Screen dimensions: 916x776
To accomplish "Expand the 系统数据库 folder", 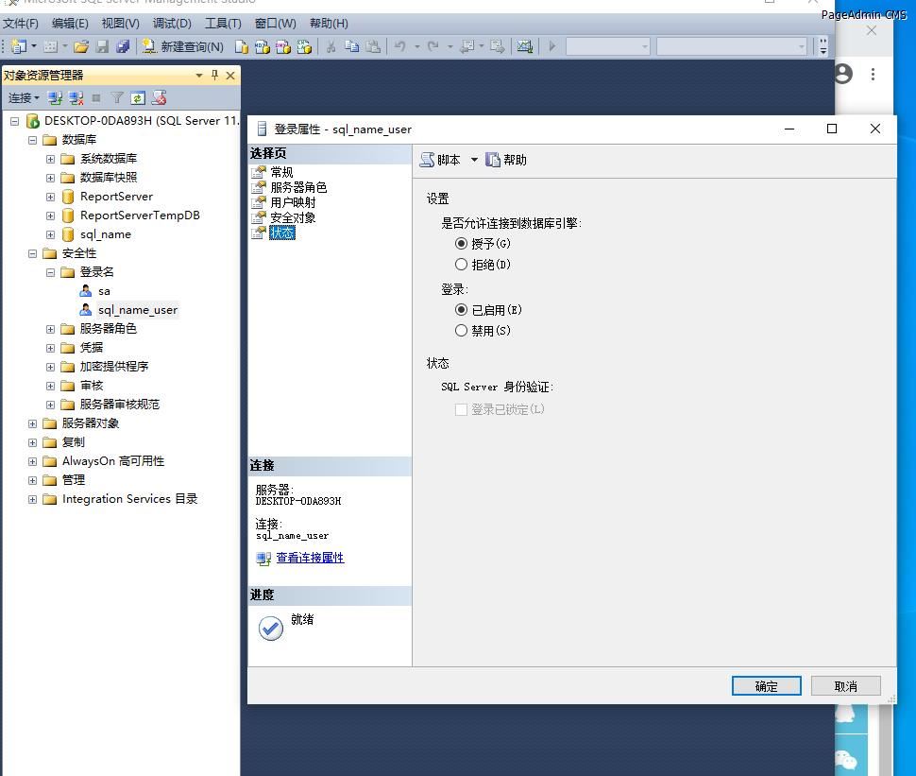I will (x=50, y=159).
